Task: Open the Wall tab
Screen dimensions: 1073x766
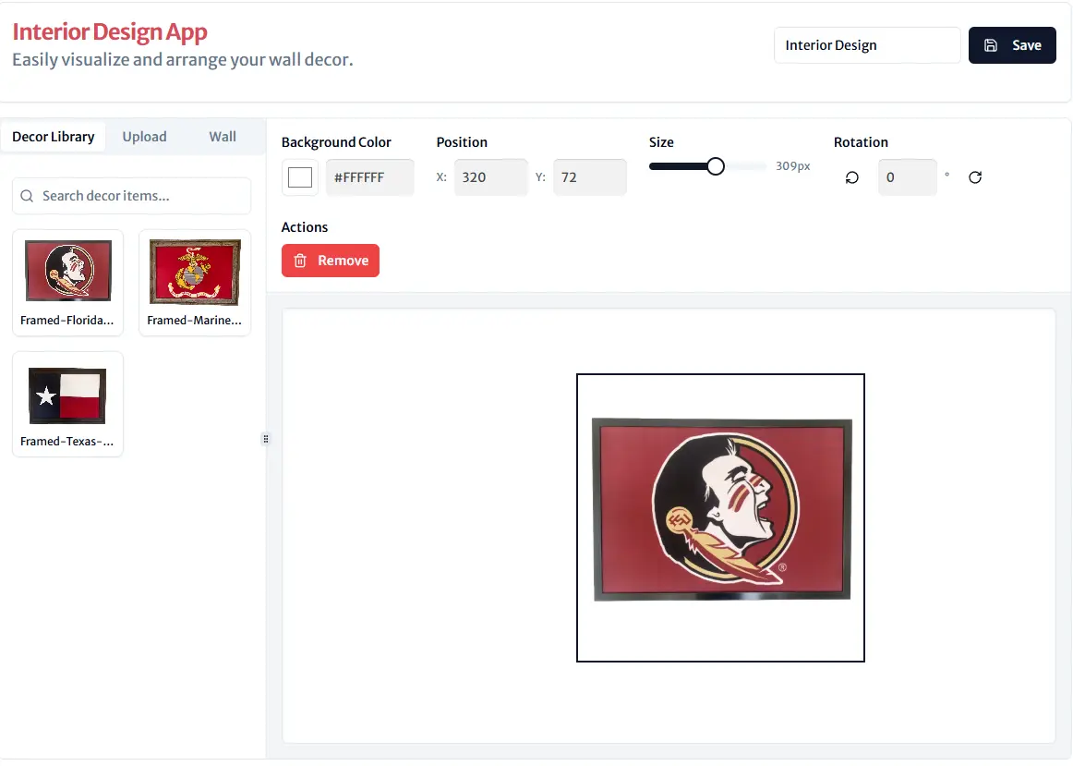Action: pyautogui.click(x=223, y=137)
